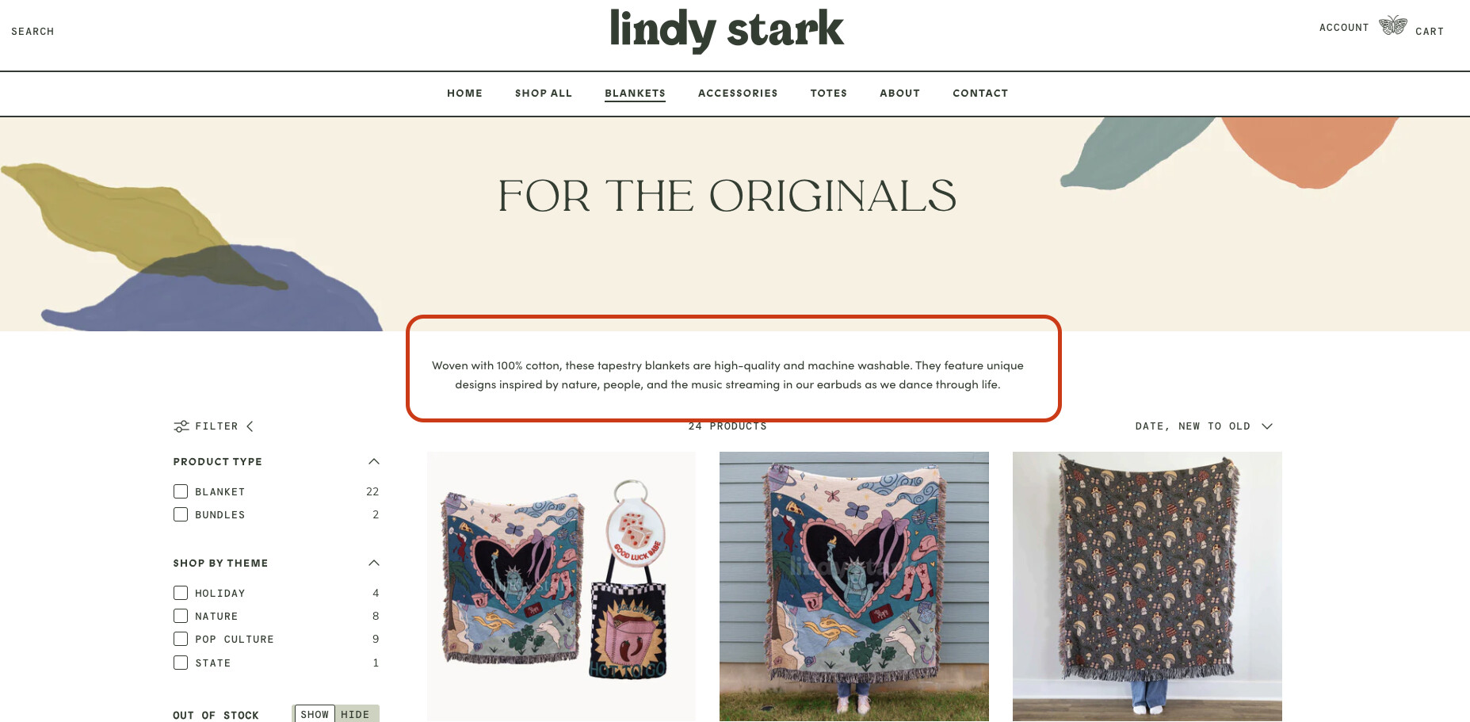This screenshot has height=722, width=1470.
Task: Tick the Holiday theme checkbox
Action: coord(181,593)
